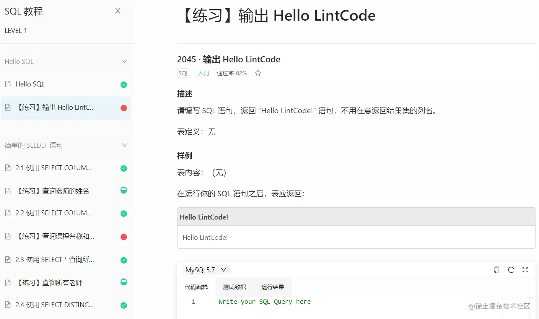This screenshot has width=539, height=319.
Task: Click green check icon for lesson 2.3
Action: pyautogui.click(x=124, y=260)
